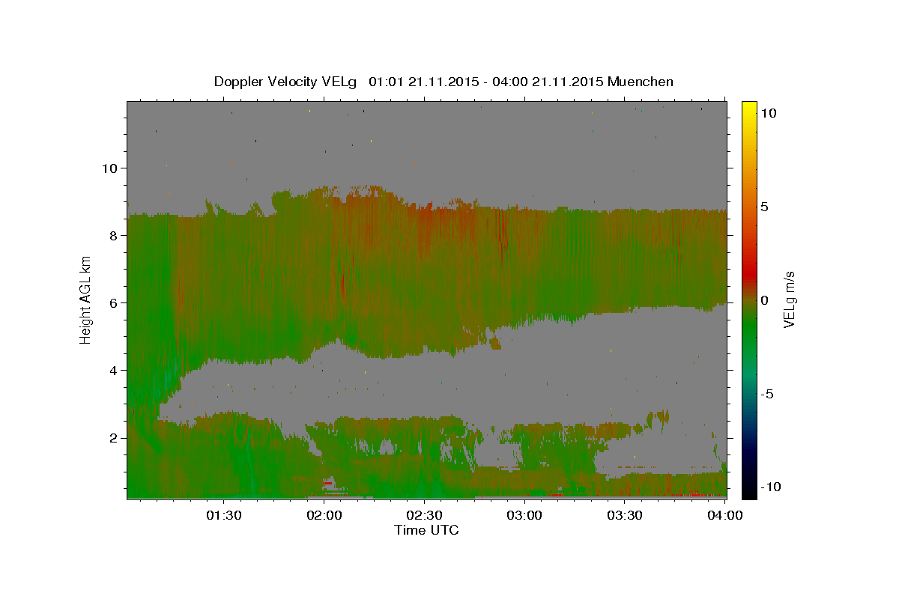Click the colorbar label '-5'
The width and height of the screenshot is (899, 599).
[767, 394]
